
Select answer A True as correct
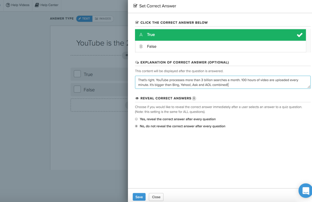coord(220,35)
